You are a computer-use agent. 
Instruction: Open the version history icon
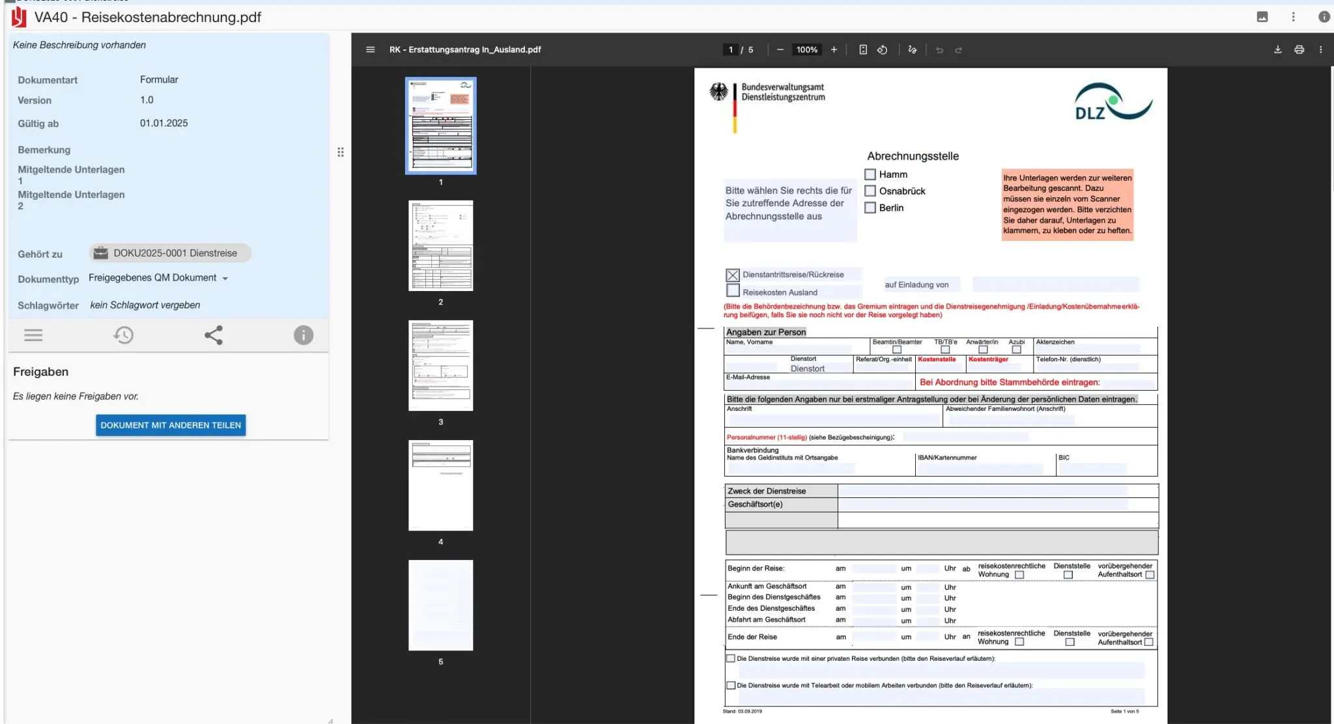tap(123, 335)
